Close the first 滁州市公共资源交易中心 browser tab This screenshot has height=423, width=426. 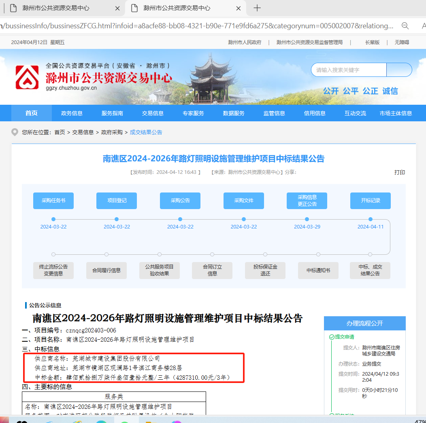(x=117, y=8)
